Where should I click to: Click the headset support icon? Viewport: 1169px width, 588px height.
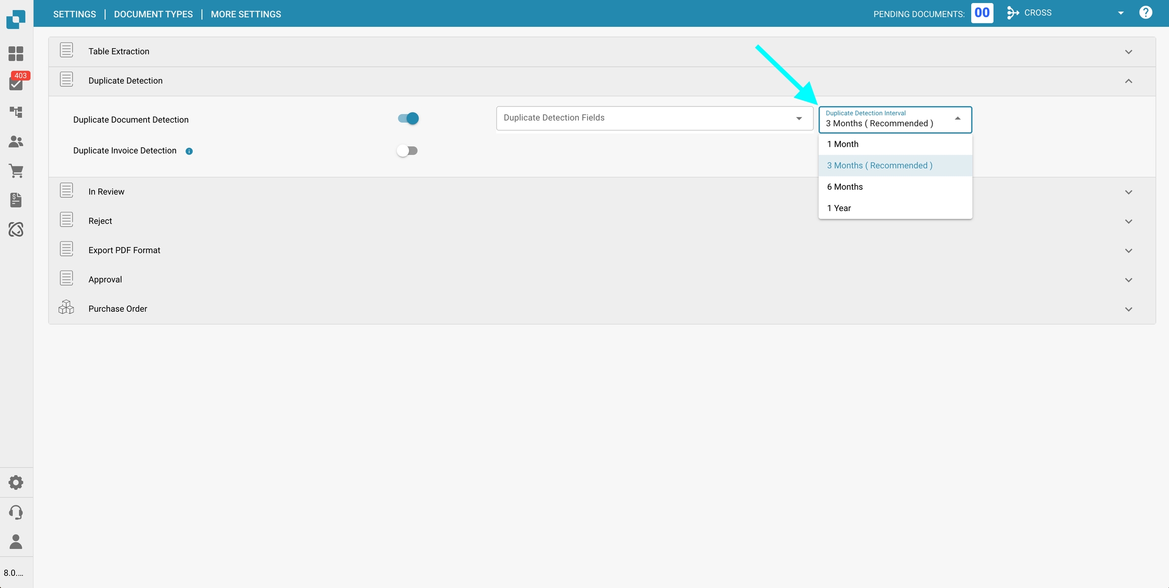click(x=16, y=512)
